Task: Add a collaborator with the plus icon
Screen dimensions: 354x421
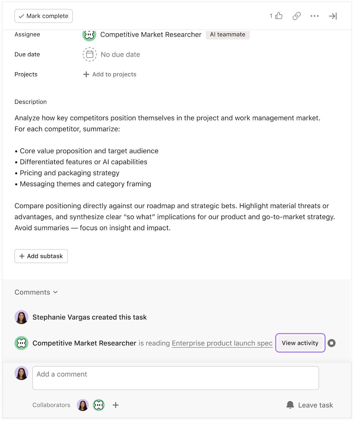Action: click(x=116, y=405)
